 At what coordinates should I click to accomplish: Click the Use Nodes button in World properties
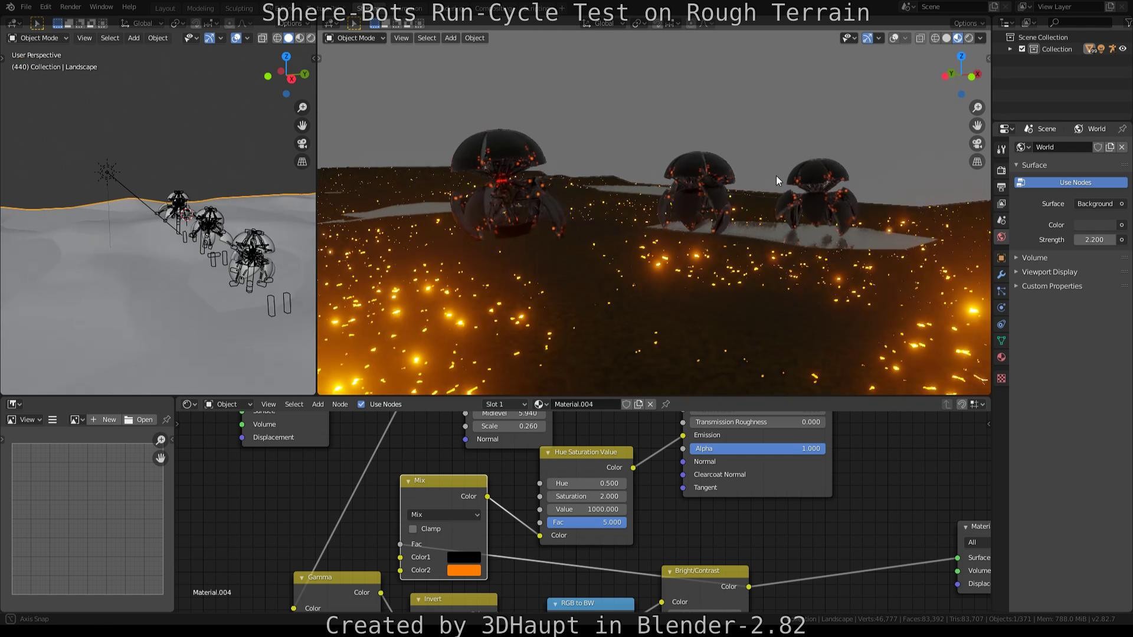pos(1070,182)
